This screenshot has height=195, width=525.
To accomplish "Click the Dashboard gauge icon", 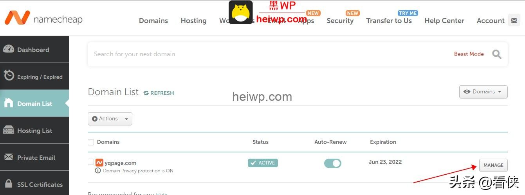I will pyautogui.click(x=9, y=49).
